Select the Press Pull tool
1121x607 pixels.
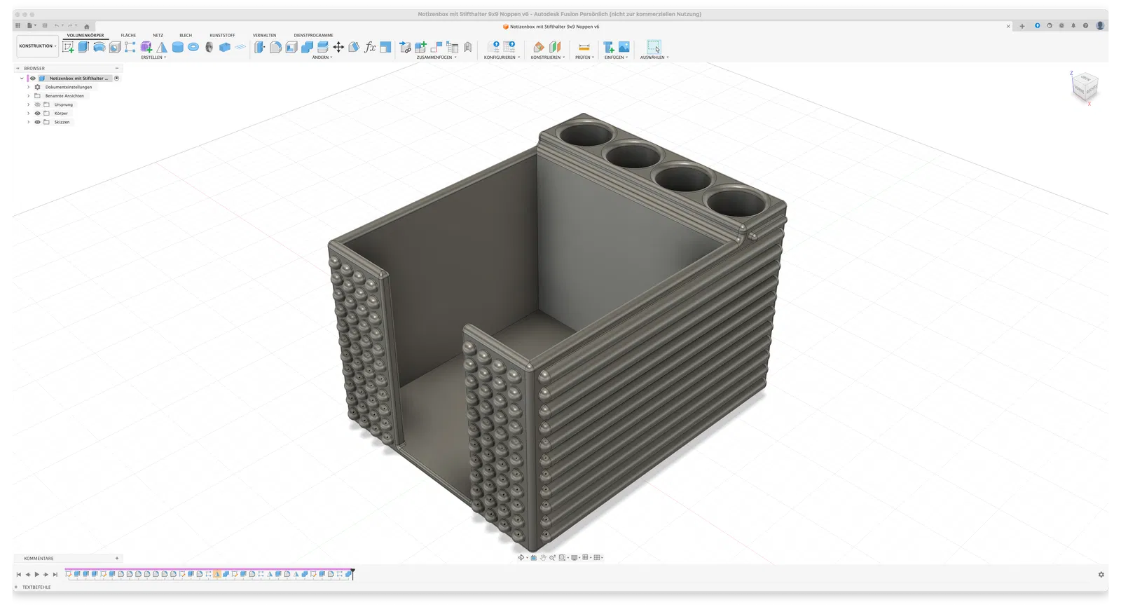point(260,47)
